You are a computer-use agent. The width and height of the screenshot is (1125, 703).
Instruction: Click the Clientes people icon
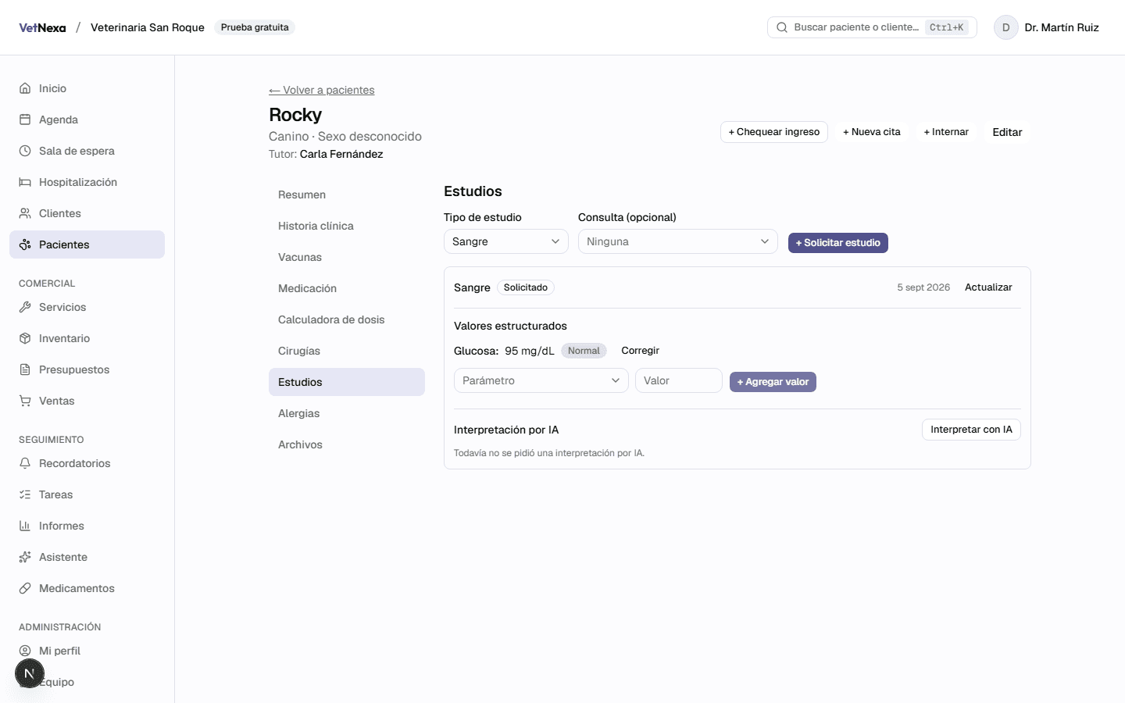pyautogui.click(x=25, y=213)
